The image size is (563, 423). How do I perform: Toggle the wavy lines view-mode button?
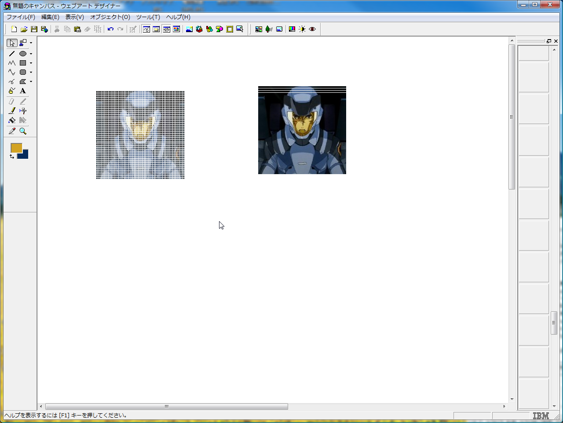click(x=166, y=29)
